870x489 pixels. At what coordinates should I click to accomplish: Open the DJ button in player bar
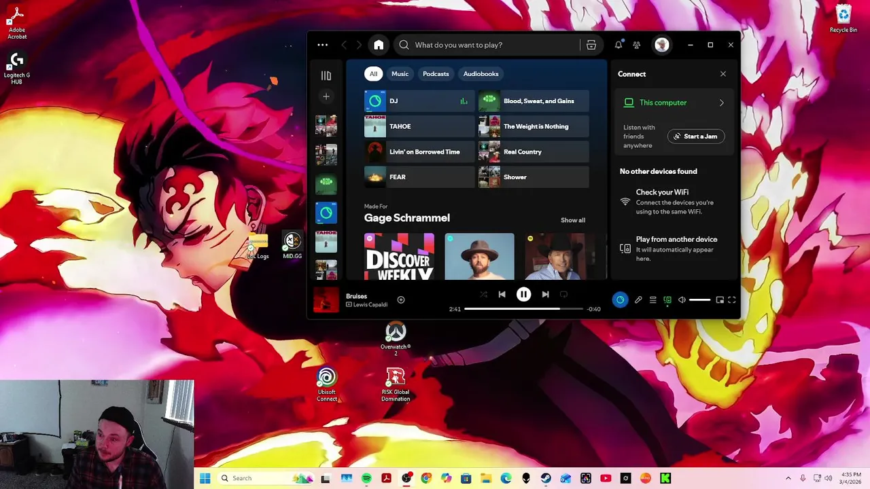(620, 300)
